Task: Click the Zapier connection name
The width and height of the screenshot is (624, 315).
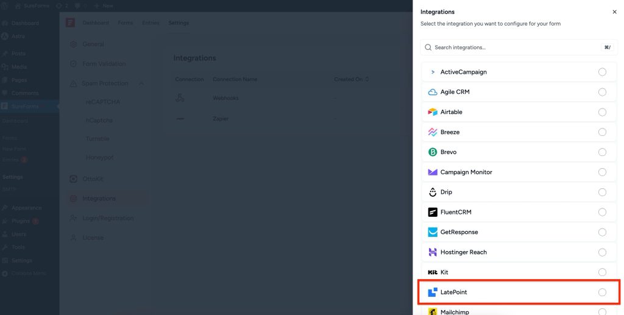Action: point(221,119)
